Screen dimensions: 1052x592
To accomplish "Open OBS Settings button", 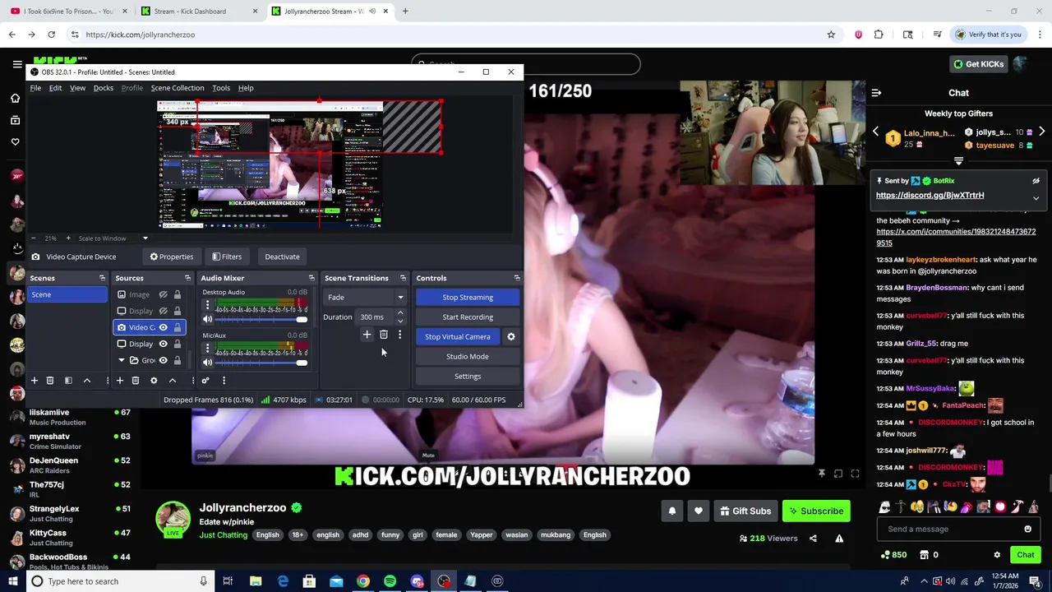I will click(468, 376).
